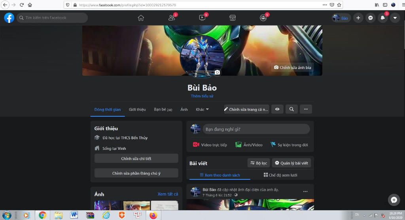This screenshot has width=405, height=220.
Task: Open Word from the taskbar
Action: pyautogui.click(x=74, y=215)
